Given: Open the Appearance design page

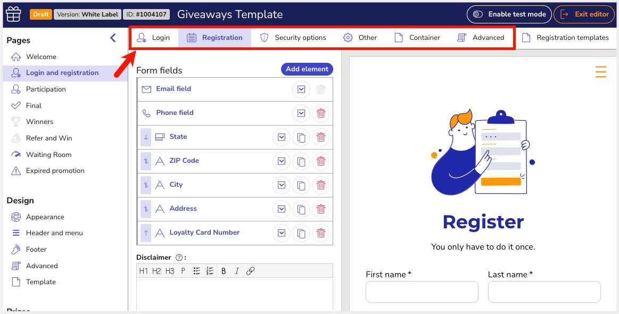Looking at the screenshot, I should (x=45, y=217).
